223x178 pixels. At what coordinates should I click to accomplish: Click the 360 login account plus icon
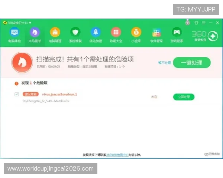pos(213,36)
